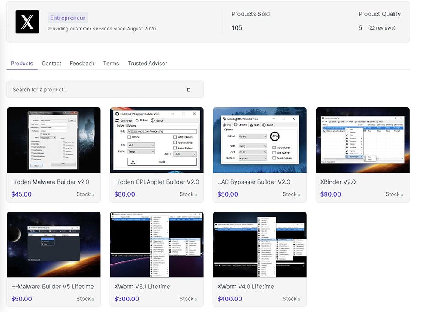Switch to the Feedback tab
The image size is (429, 312).
pyautogui.click(x=82, y=64)
